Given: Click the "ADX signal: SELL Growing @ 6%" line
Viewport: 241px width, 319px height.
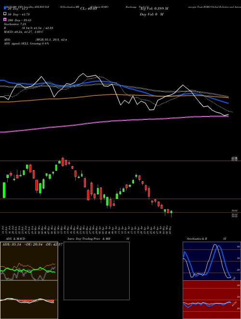Looking at the screenshot, I should pyautogui.click(x=27, y=43).
